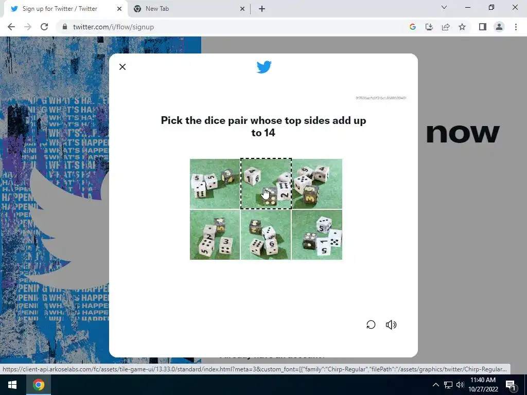Image resolution: width=527 pixels, height=395 pixels.
Task: Click the forward navigation arrow
Action: [28, 27]
